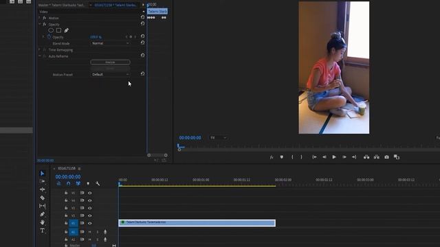Click the Lift button in Program Monitor
440x247 pixels.
pyautogui.click(x=366, y=157)
